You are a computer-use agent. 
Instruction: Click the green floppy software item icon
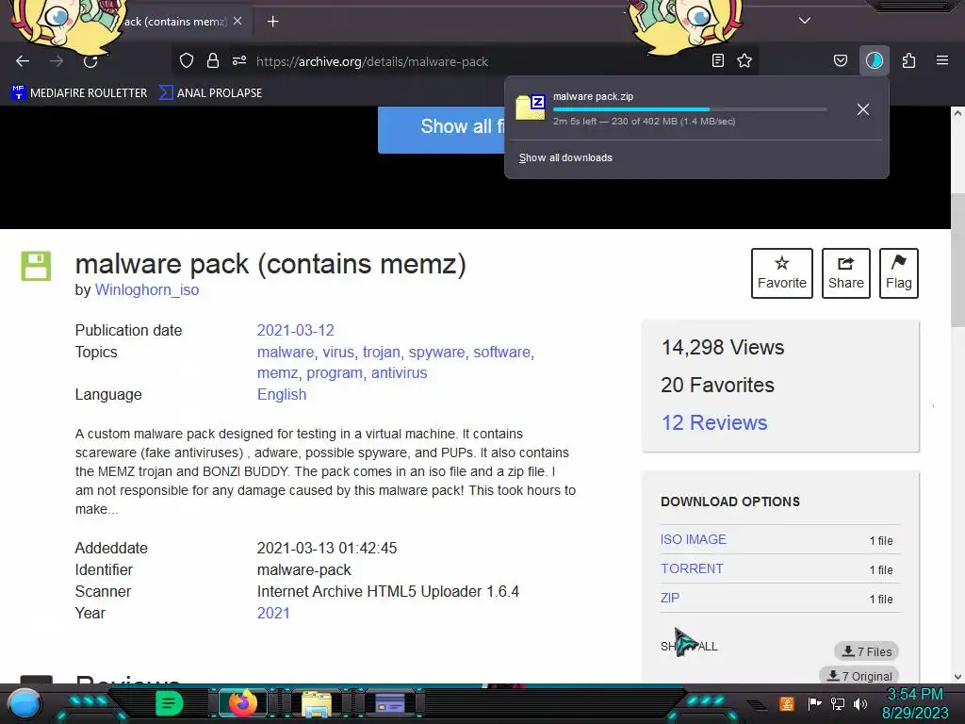pos(37,266)
